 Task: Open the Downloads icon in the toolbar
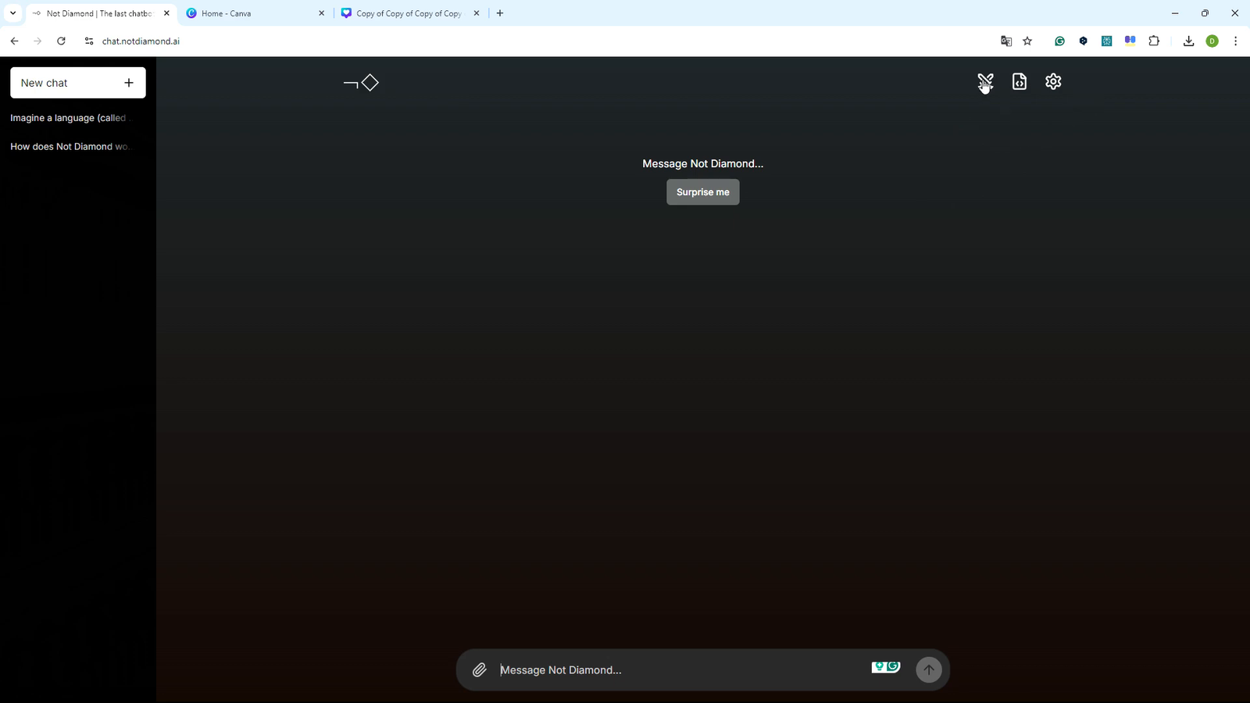[x=1188, y=41]
